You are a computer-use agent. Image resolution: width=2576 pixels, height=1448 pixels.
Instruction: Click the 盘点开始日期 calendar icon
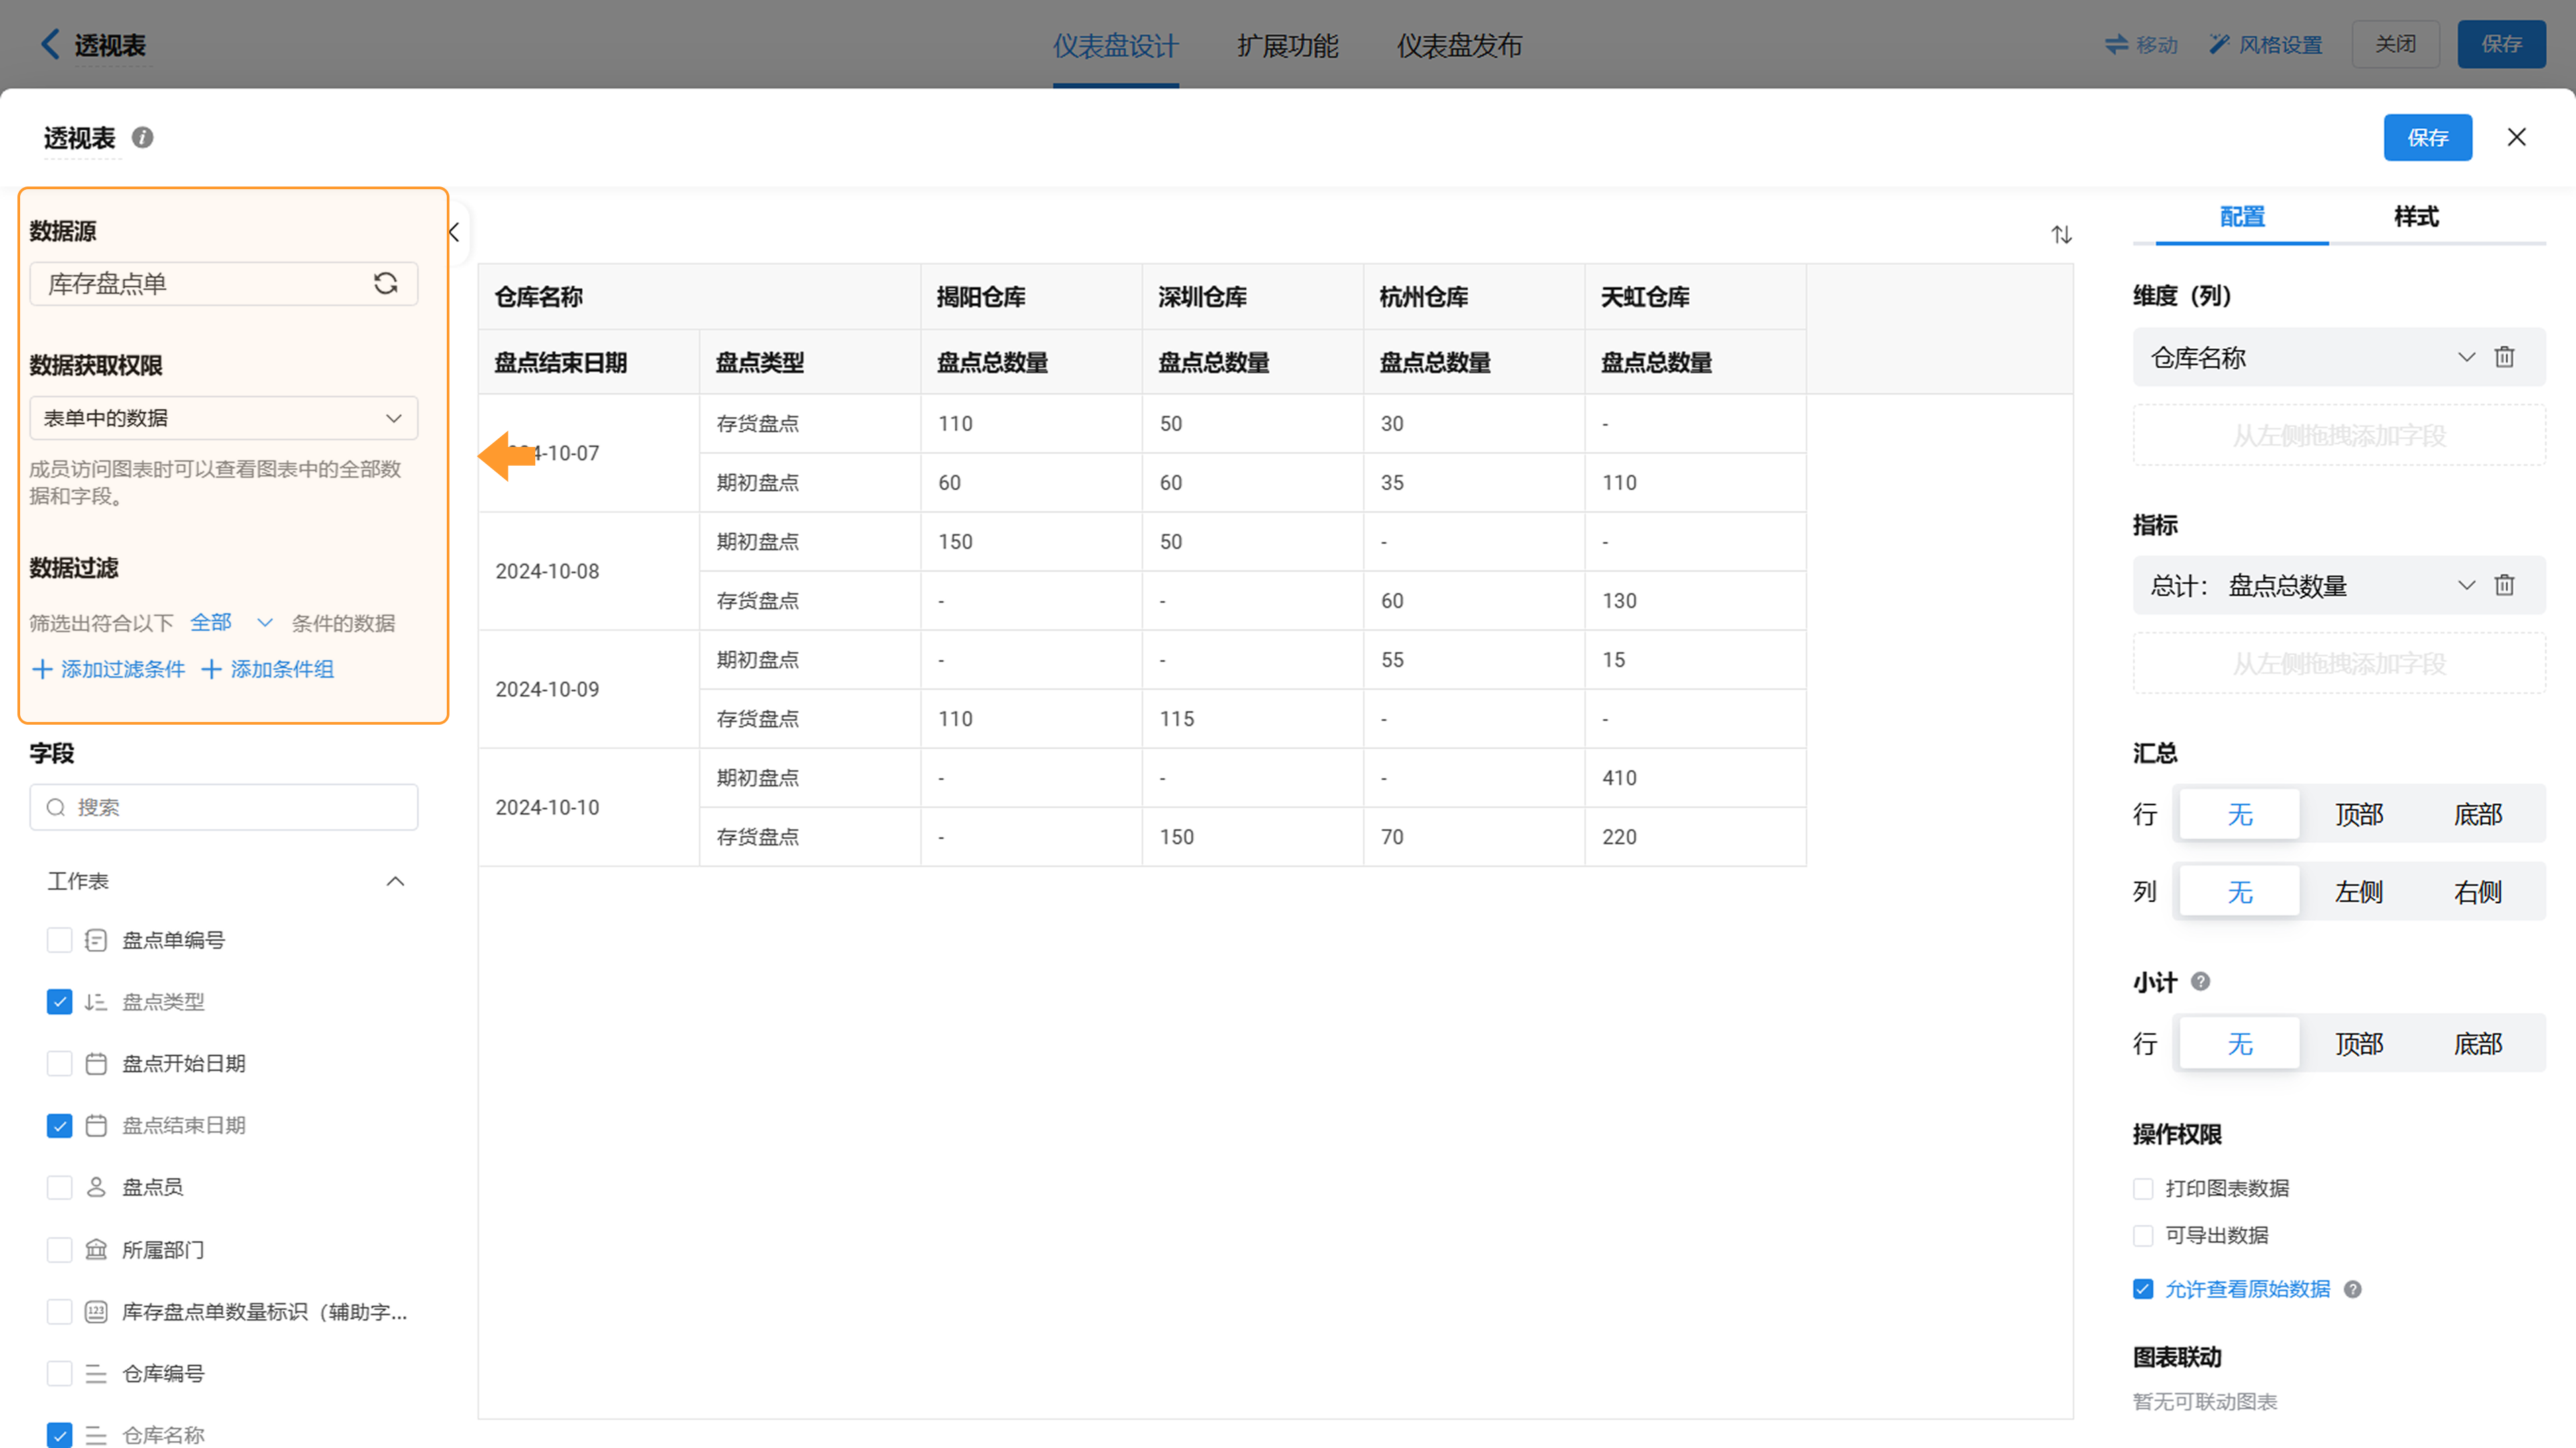96,1064
